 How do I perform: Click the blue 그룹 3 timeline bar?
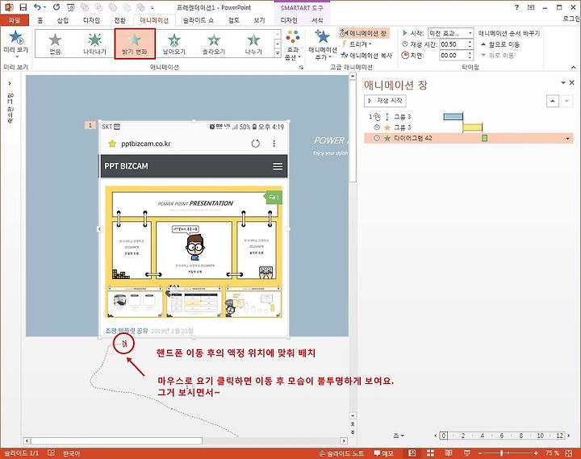coord(454,117)
